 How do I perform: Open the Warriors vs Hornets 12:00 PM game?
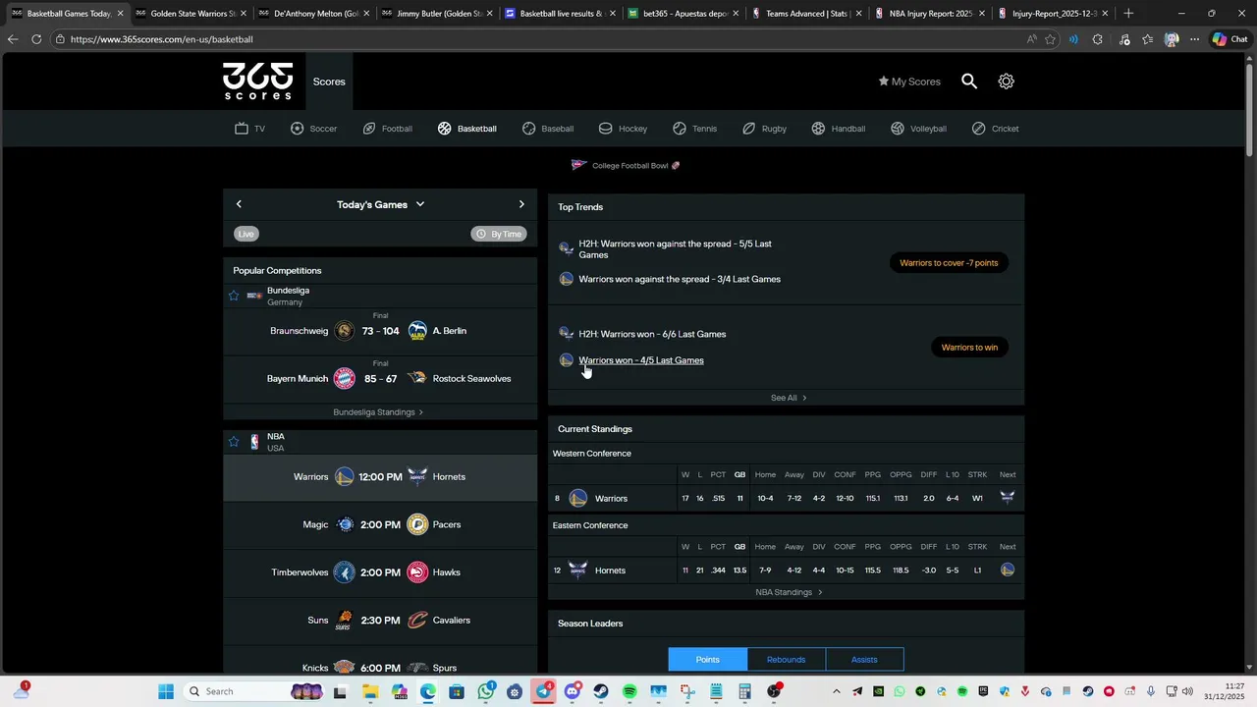coord(380,477)
